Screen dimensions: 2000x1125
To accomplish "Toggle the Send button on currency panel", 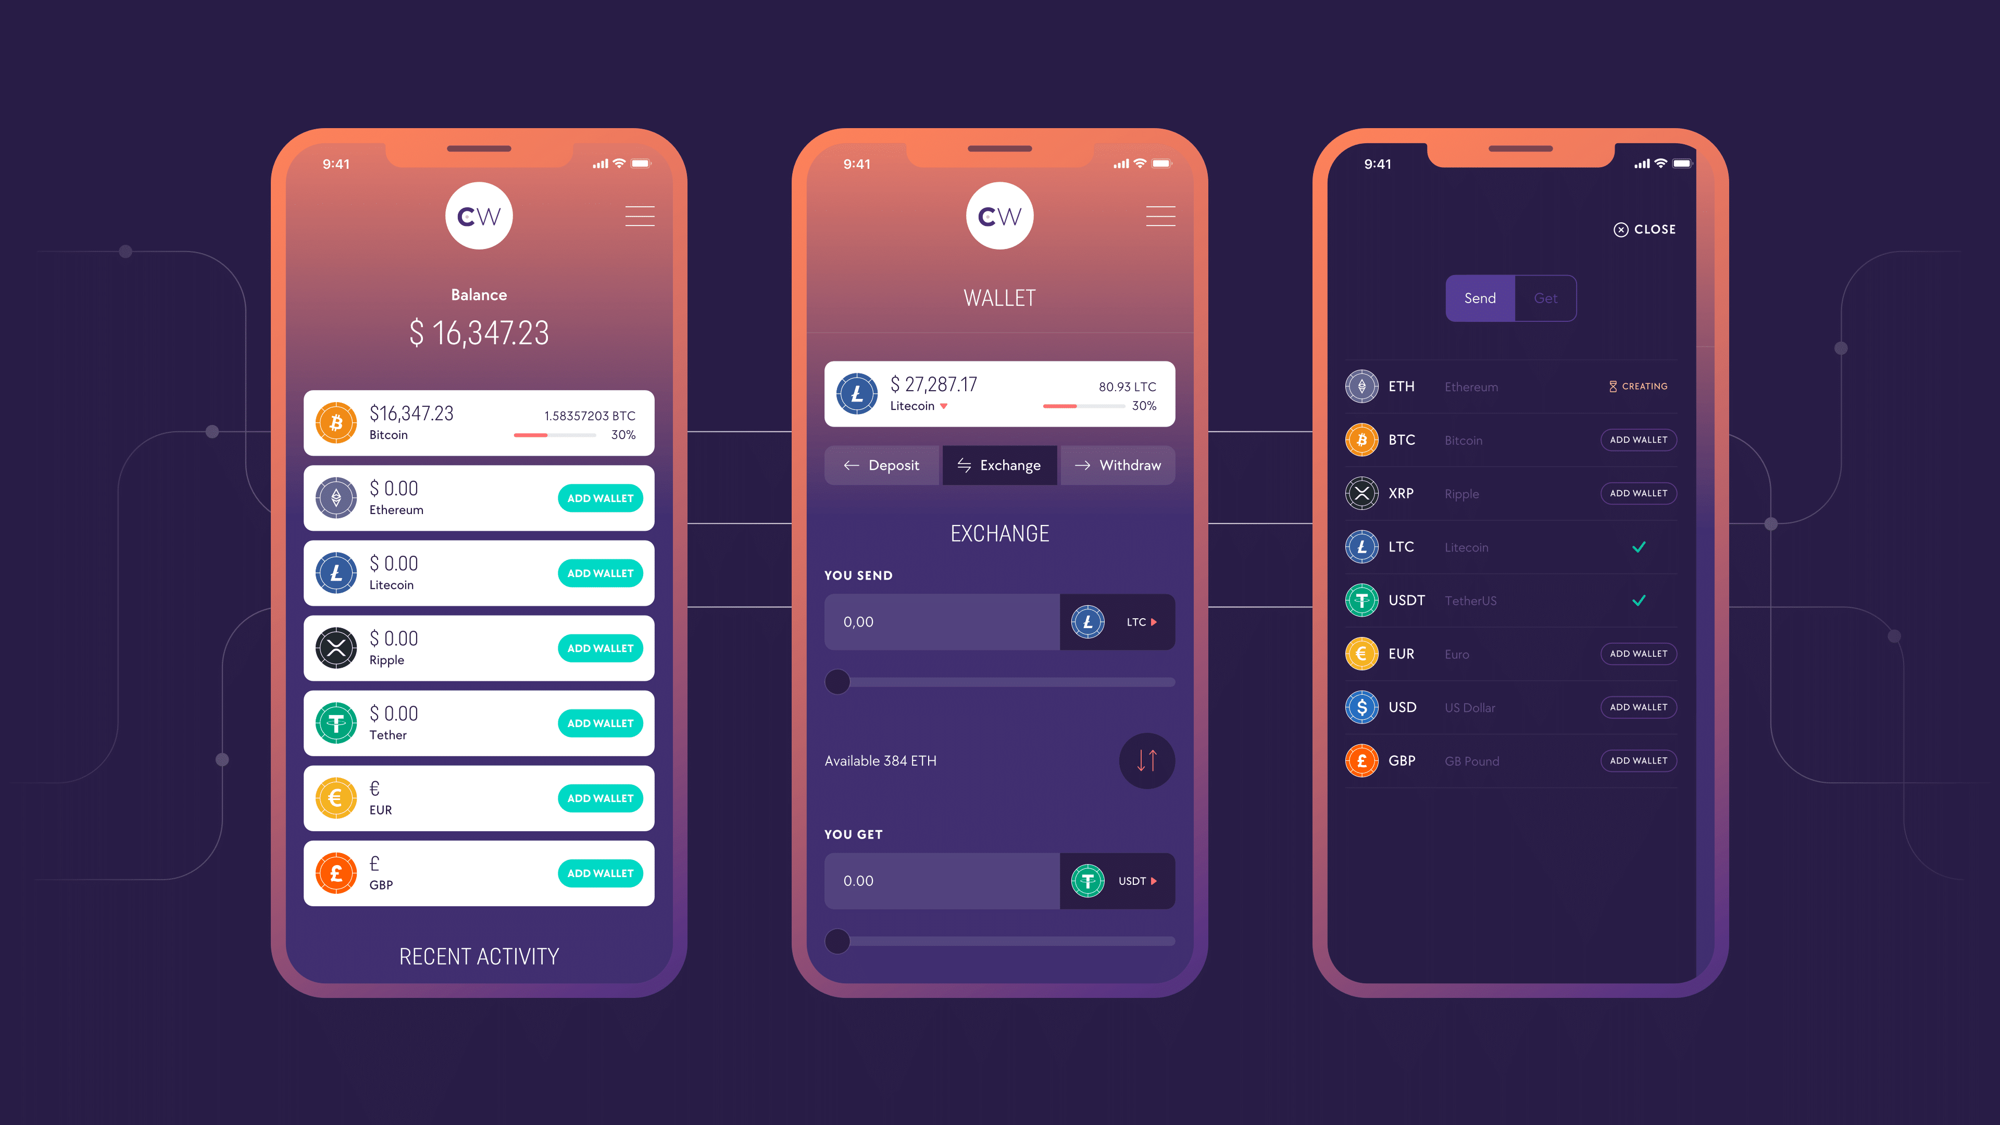I will click(x=1482, y=297).
